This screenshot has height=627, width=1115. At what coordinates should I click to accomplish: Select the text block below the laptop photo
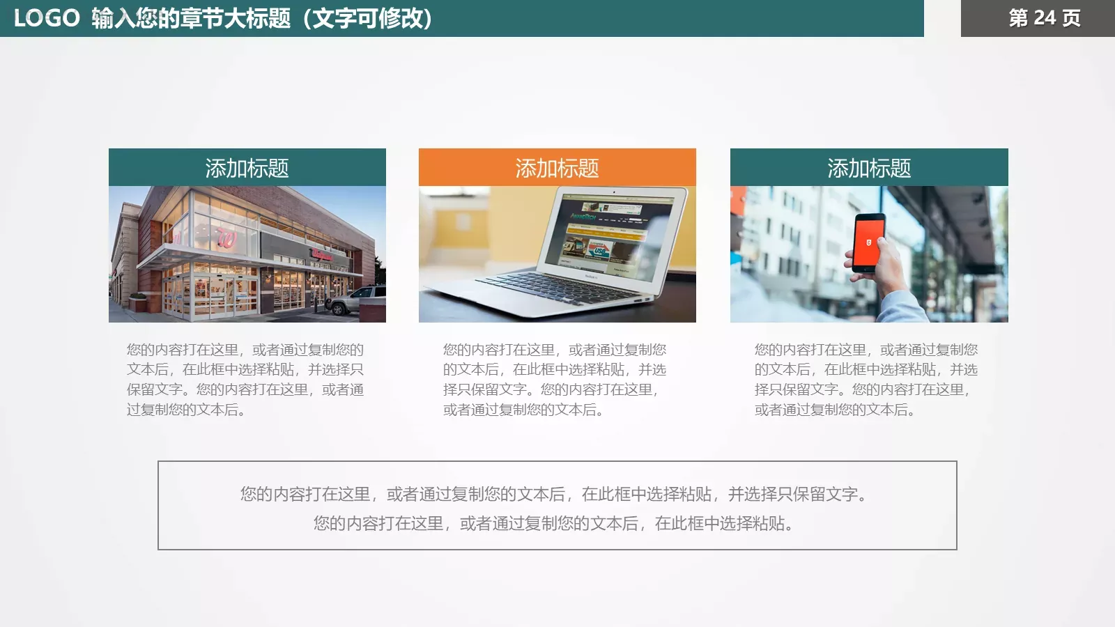pos(553,380)
